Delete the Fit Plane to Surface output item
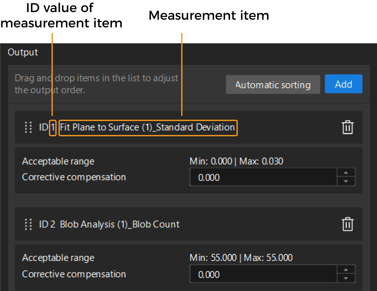377x291 pixels. pyautogui.click(x=347, y=127)
